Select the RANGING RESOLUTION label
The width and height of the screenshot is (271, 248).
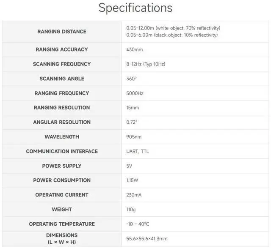point(62,108)
